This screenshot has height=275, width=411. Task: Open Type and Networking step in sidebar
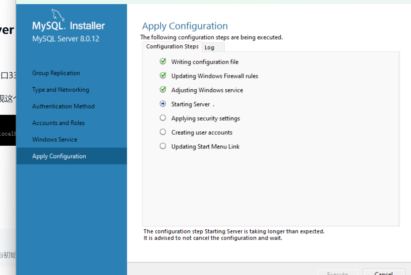pos(60,90)
